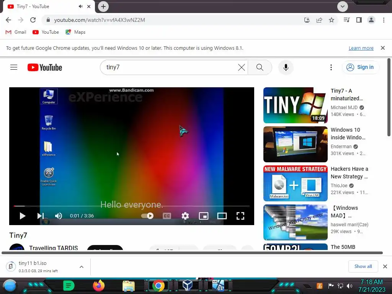
Task: Open Michael MJD channel
Action: pos(344,108)
